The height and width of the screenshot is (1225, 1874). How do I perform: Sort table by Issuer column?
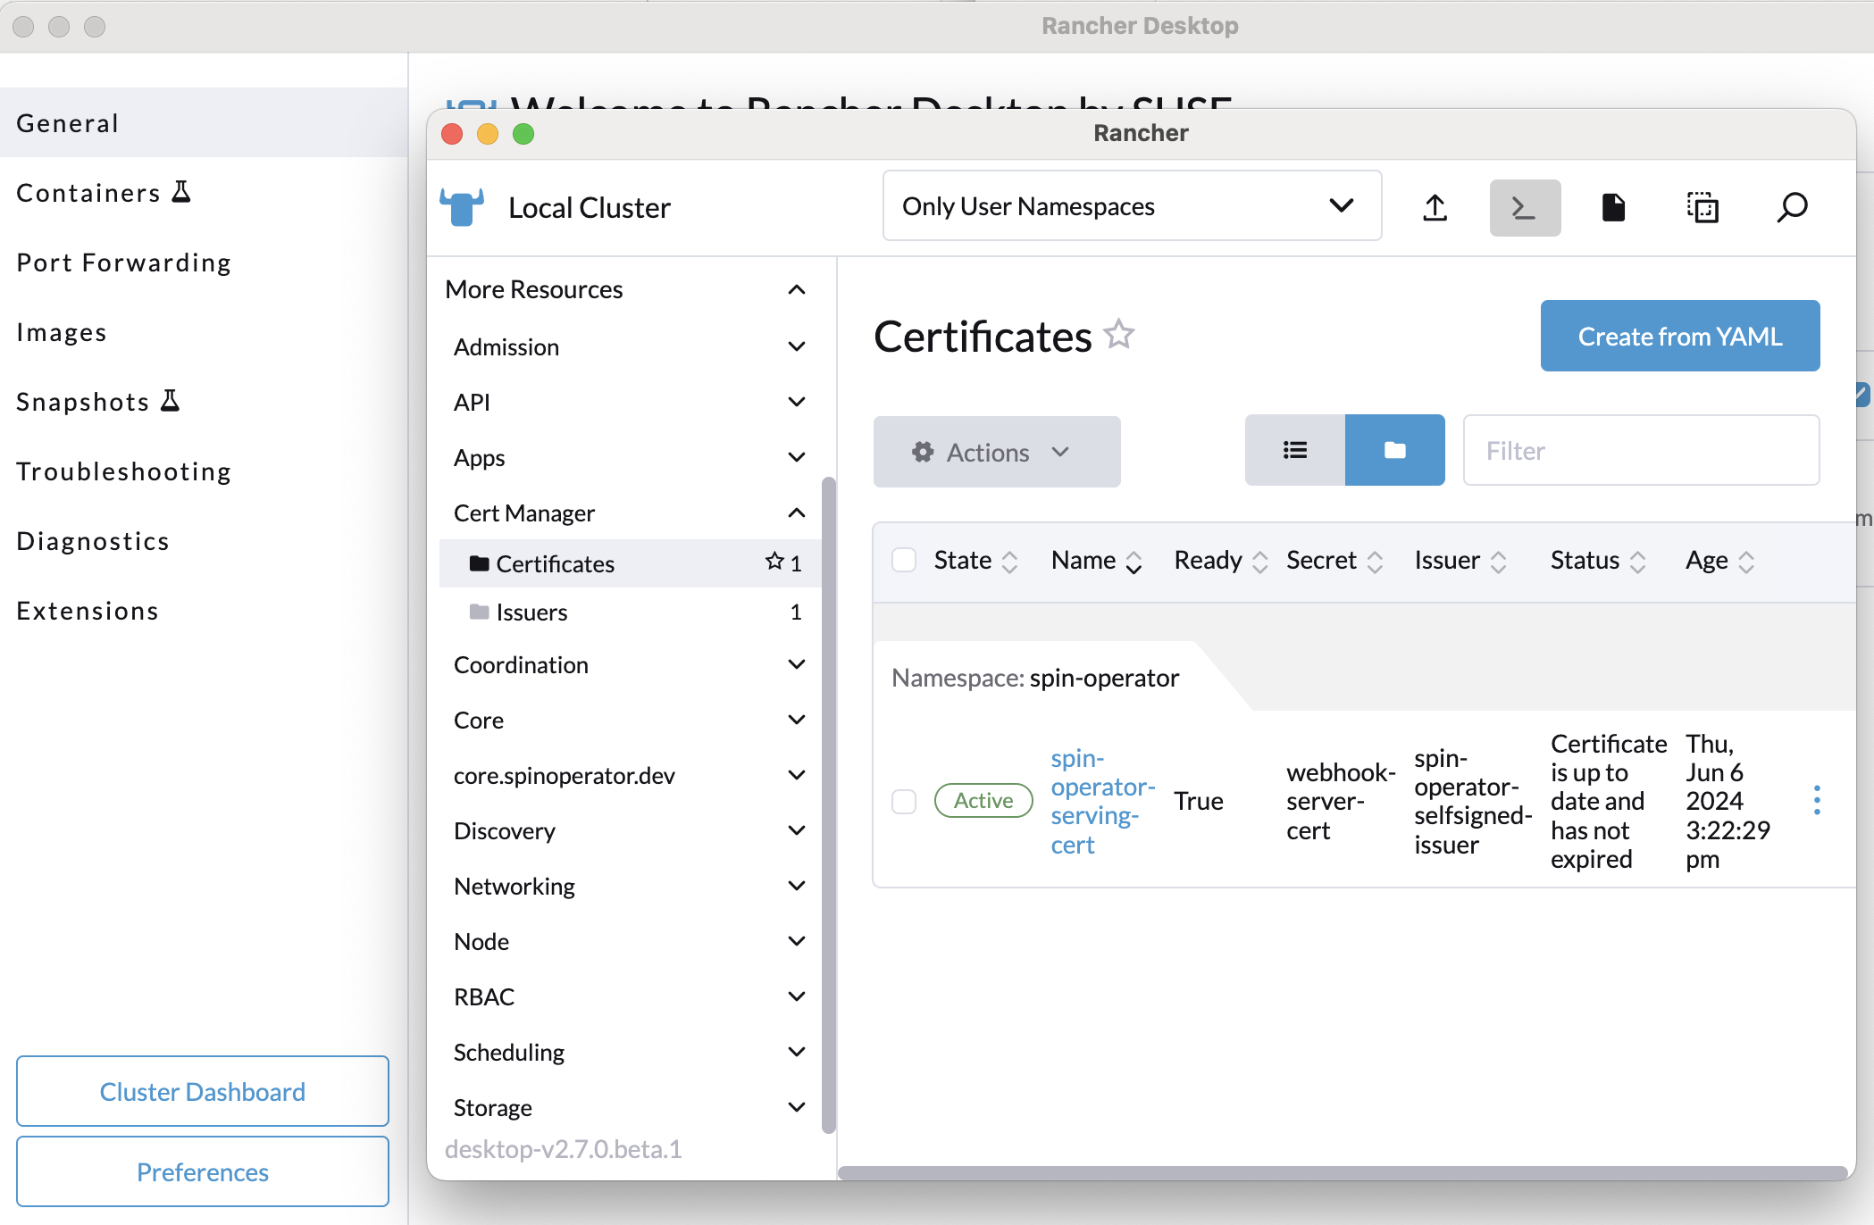(x=1460, y=561)
